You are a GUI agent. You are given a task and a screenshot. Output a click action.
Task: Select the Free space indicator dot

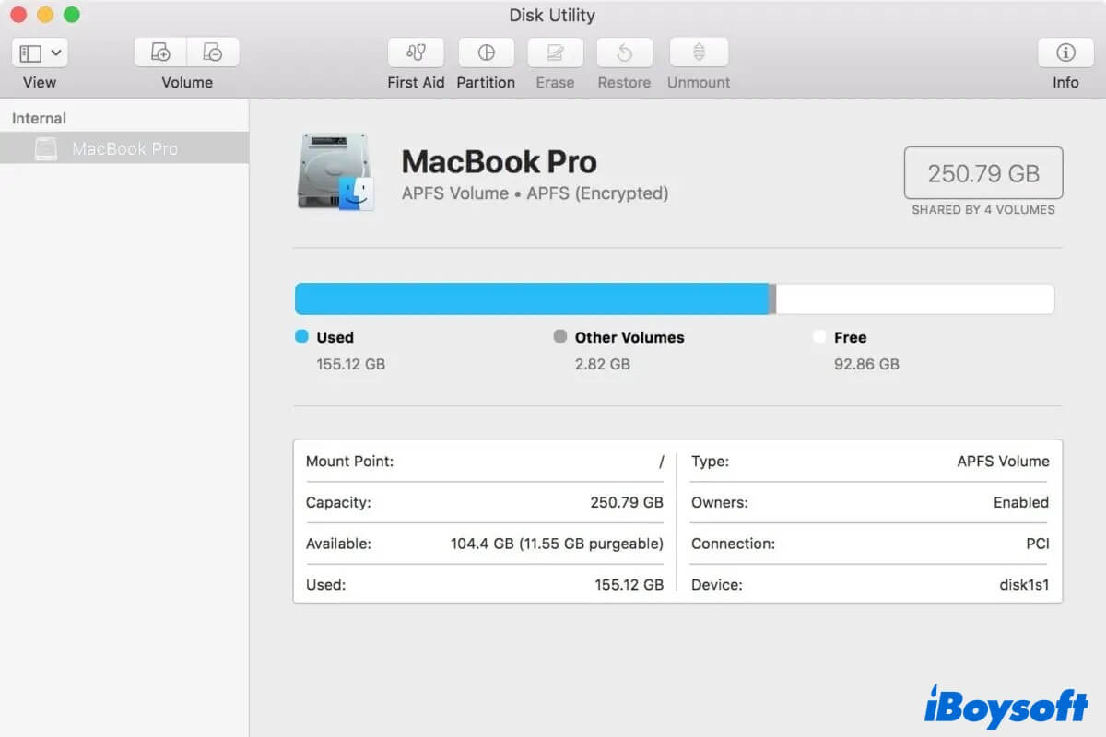tap(819, 337)
